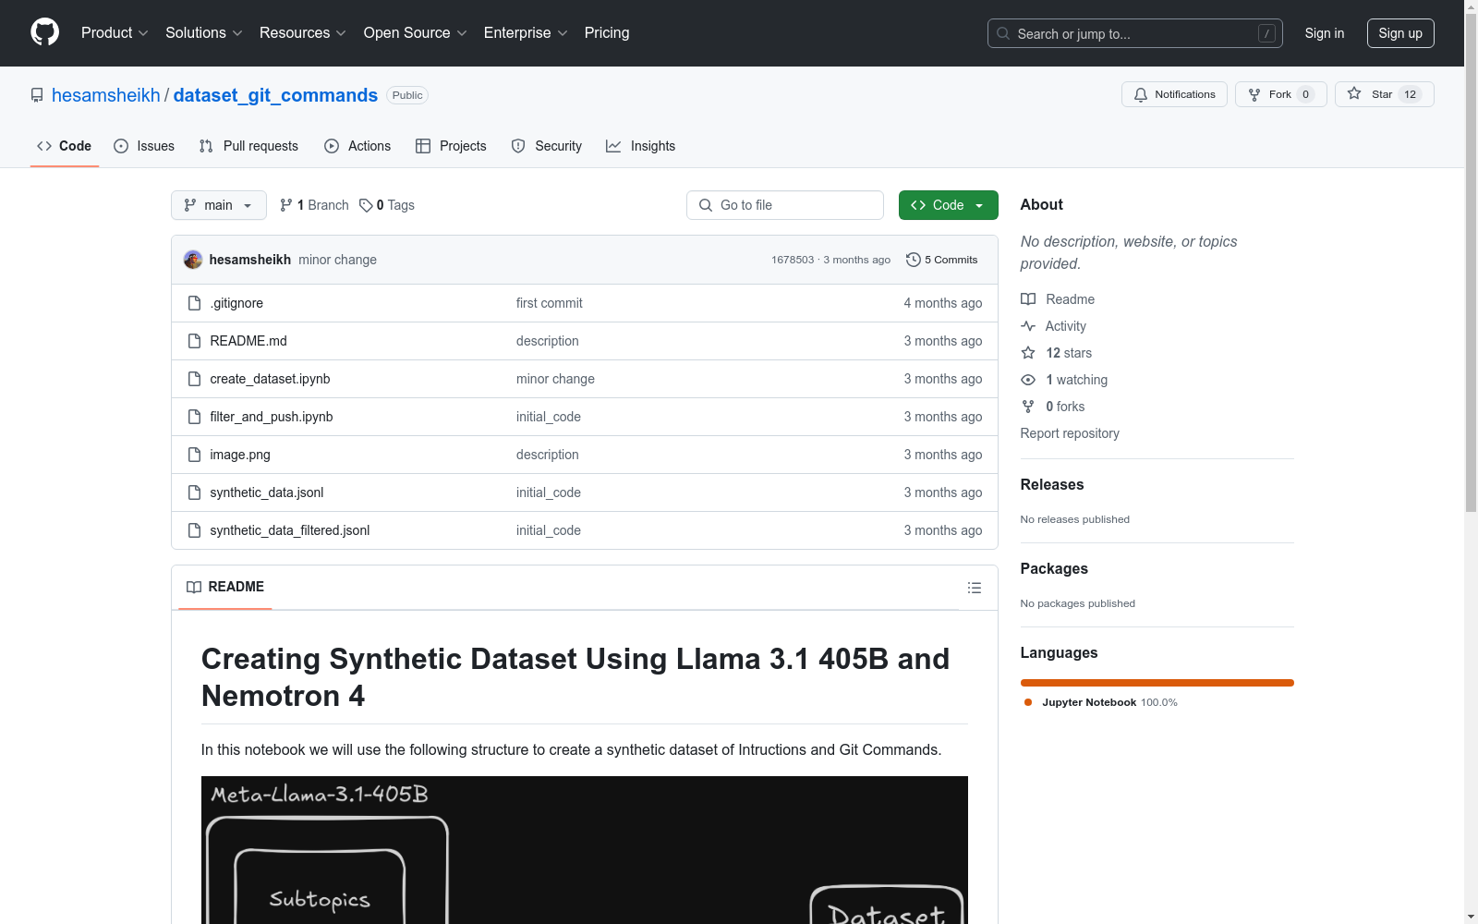Screen dimensions: 1478x924
Task: Click the Notifications button
Action: (1174, 94)
